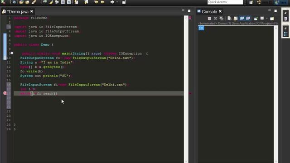Image resolution: width=290 pixels, height=163 pixels.
Task: Click the Console scrollbar up arrow
Action: (276, 28)
